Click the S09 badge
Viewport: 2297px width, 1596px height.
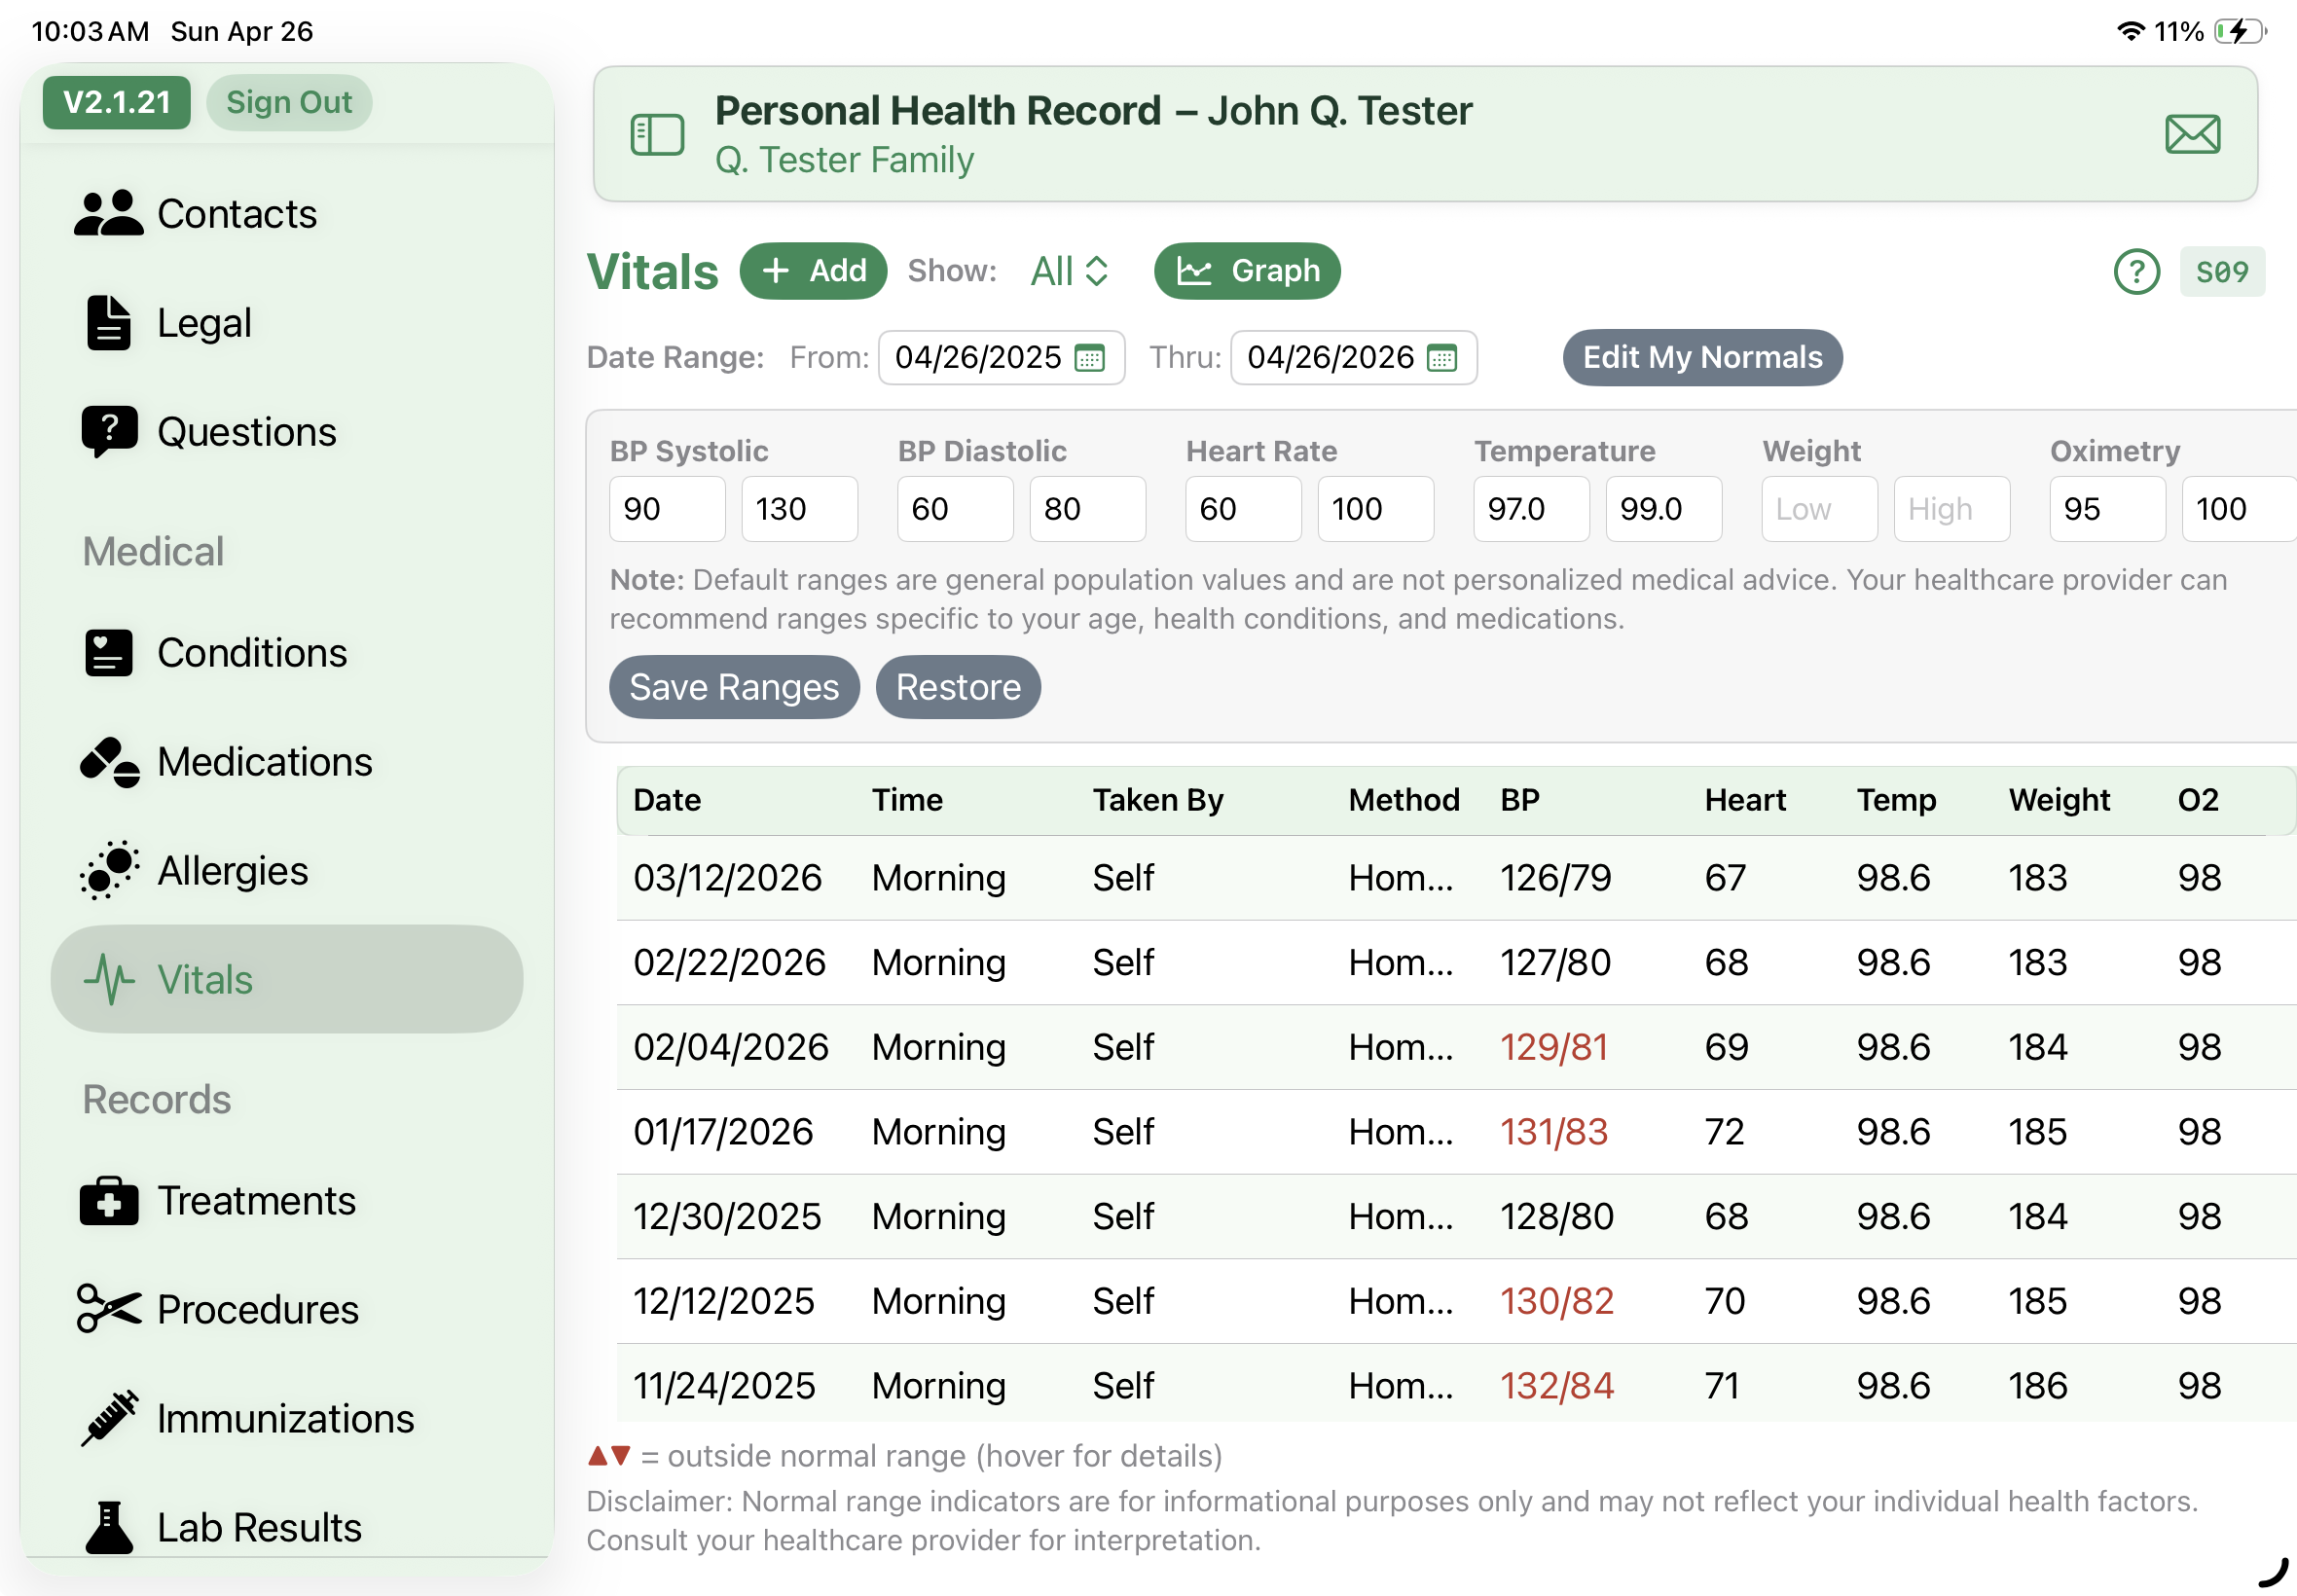(x=2221, y=271)
